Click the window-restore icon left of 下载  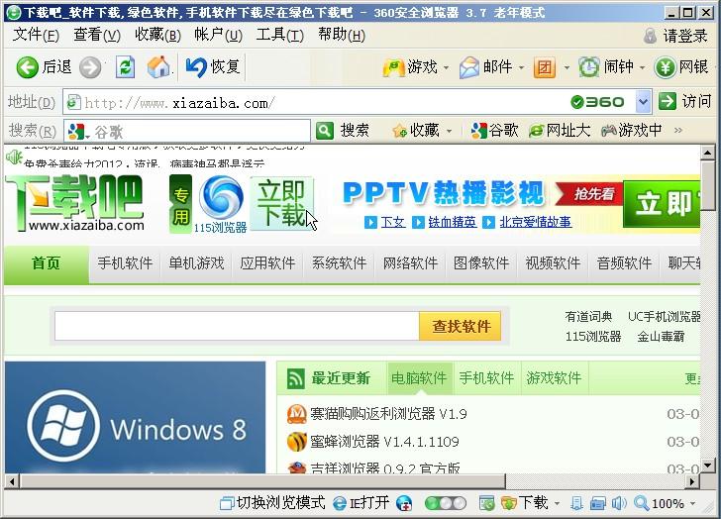pos(486,503)
